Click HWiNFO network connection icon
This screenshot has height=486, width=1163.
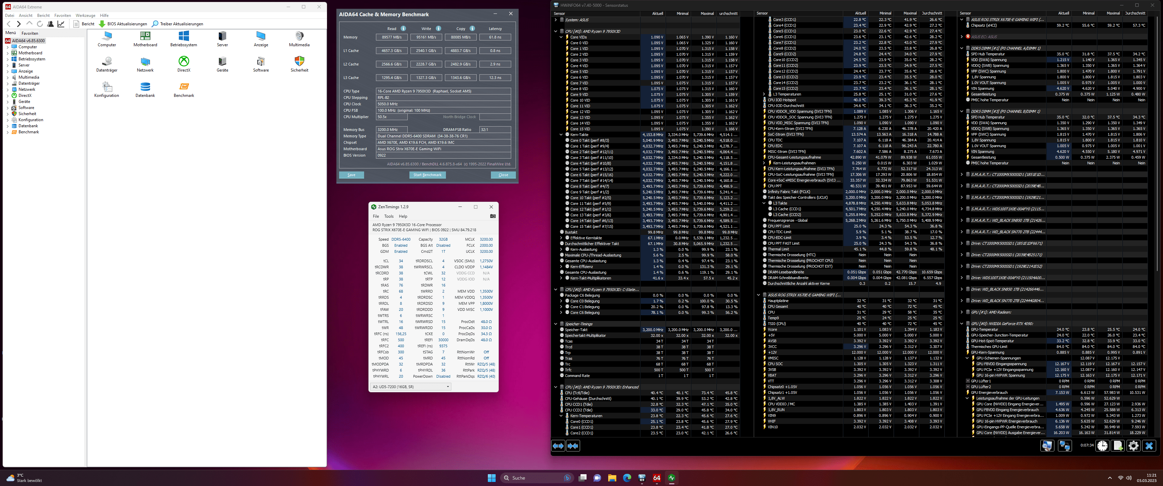(1065, 446)
